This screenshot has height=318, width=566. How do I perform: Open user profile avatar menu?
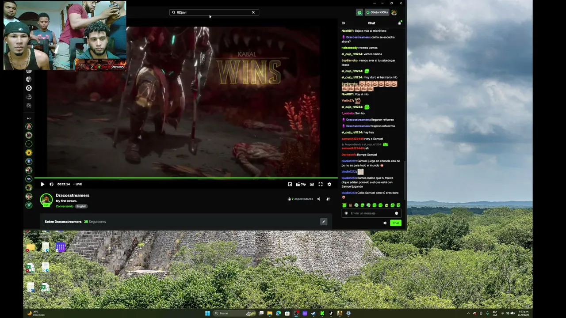click(394, 12)
